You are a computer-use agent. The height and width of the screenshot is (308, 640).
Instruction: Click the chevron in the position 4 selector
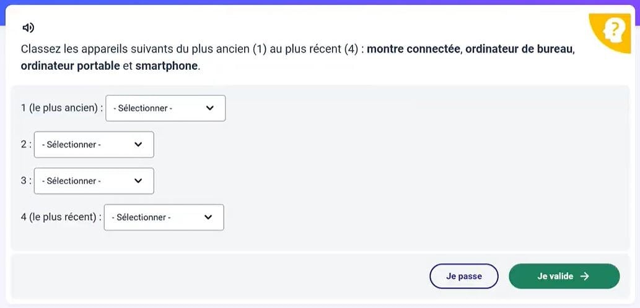point(208,217)
